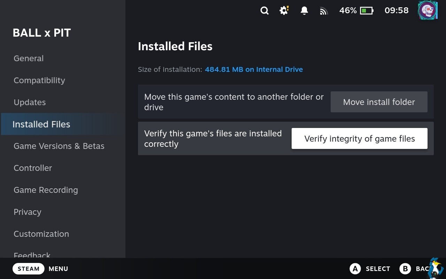Viewport: 446px width, 279px height.
Task: Open the search magnifier icon
Action: point(264,11)
